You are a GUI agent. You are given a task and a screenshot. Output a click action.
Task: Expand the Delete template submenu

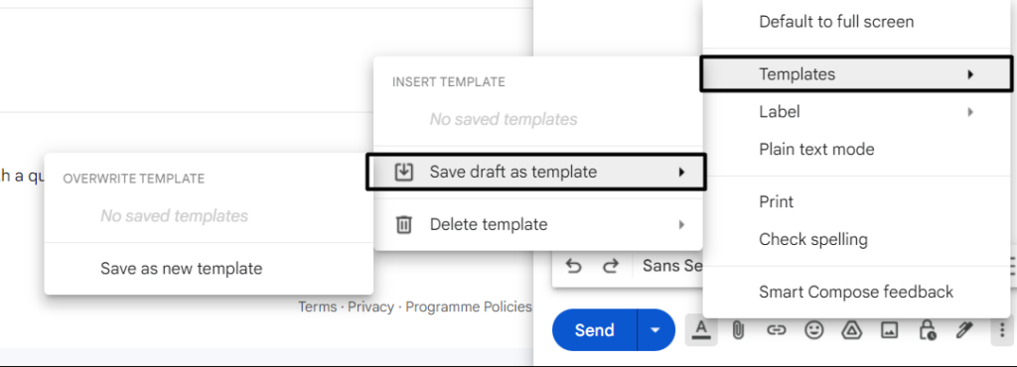click(x=538, y=224)
